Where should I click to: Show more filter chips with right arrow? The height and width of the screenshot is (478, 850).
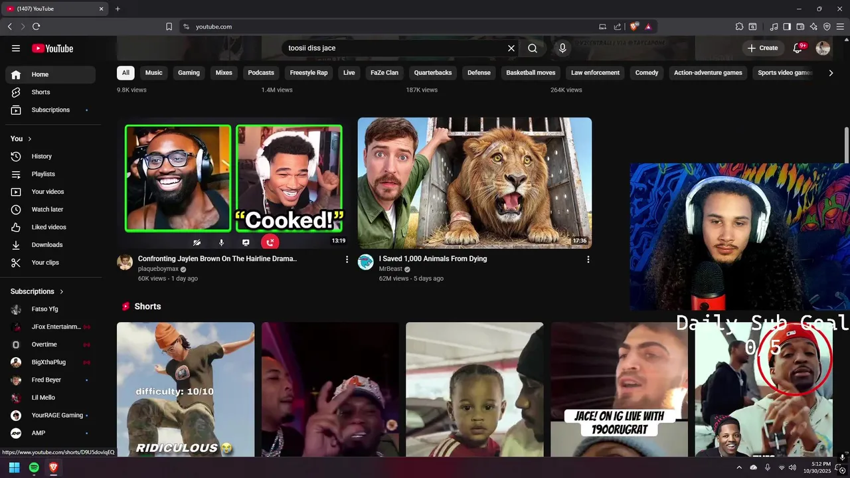pyautogui.click(x=831, y=73)
